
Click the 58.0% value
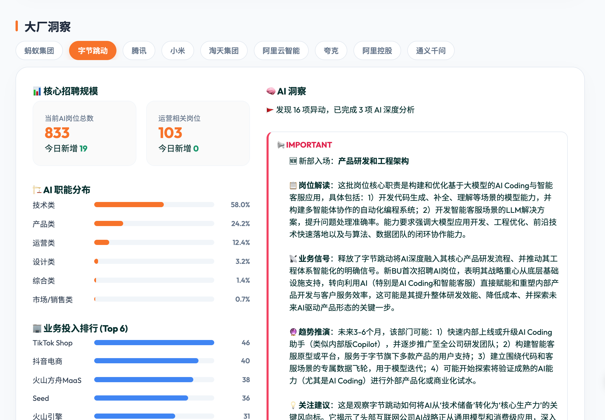click(240, 205)
